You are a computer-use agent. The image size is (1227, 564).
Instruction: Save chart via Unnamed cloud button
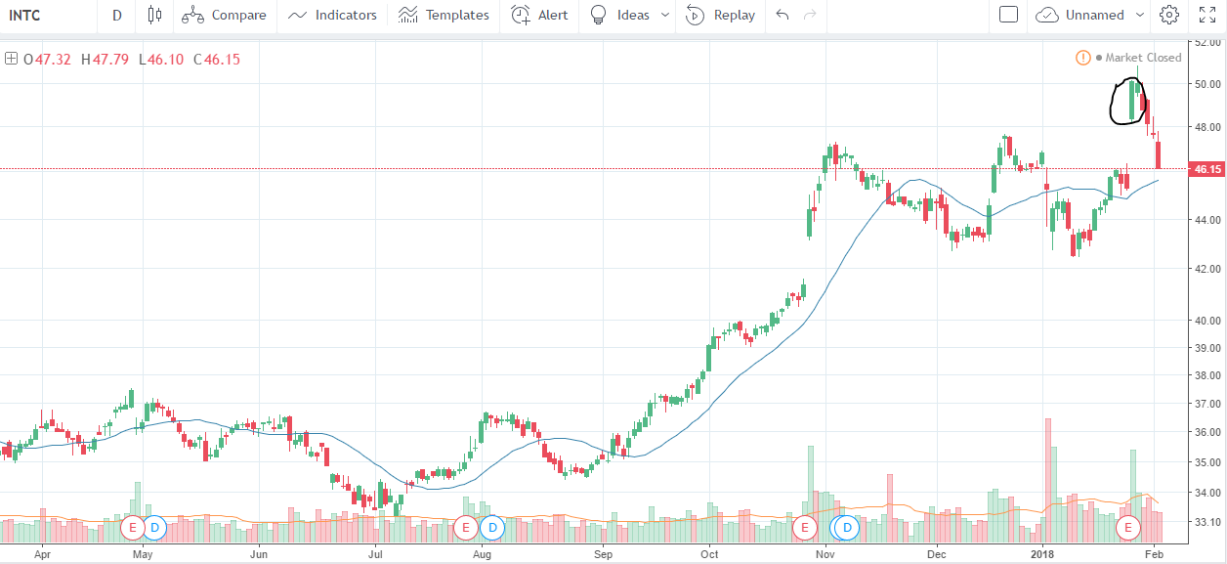[x=1080, y=15]
